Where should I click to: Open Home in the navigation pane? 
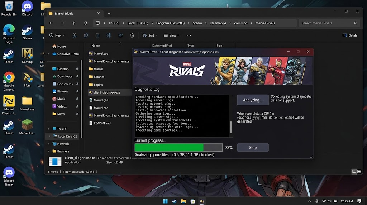coord(59,46)
